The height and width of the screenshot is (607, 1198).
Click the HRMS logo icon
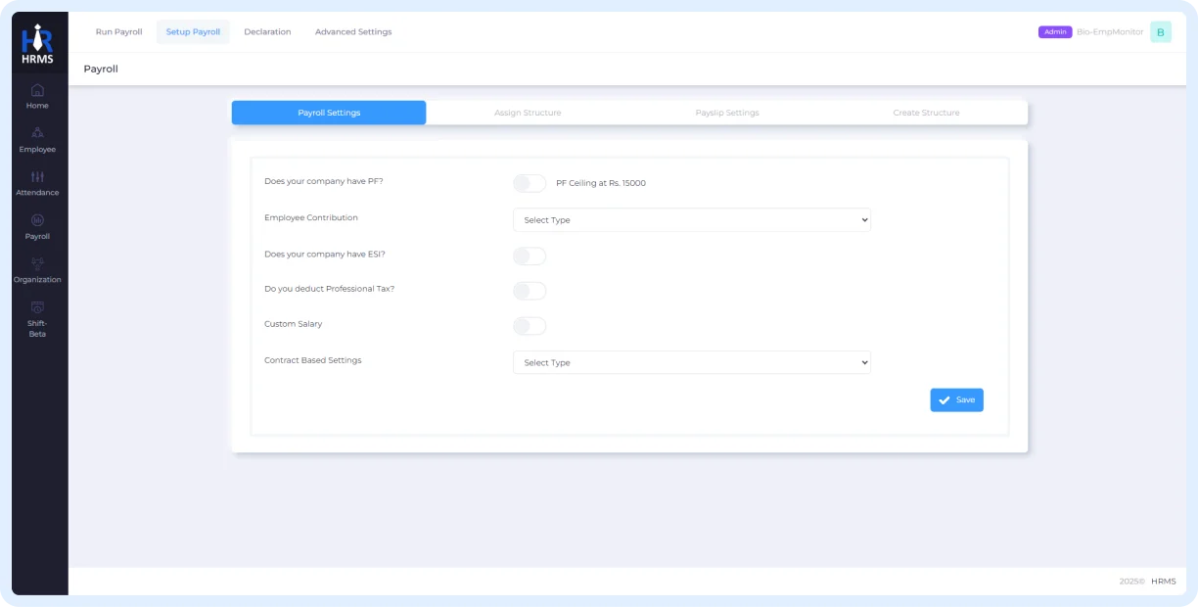pos(37,44)
